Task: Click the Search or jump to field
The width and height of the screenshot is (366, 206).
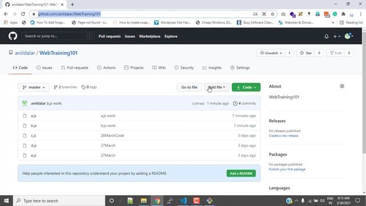Action: click(x=58, y=36)
